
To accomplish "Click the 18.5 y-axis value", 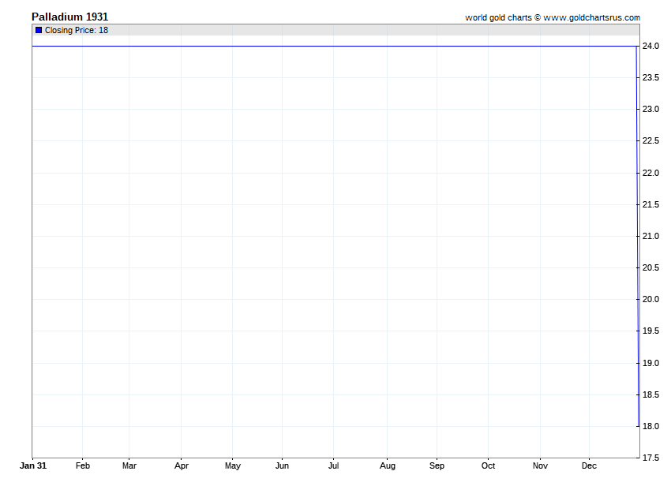I will tap(651, 394).
